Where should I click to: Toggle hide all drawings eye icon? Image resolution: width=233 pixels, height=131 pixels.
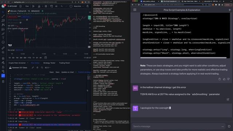tap(3, 71)
